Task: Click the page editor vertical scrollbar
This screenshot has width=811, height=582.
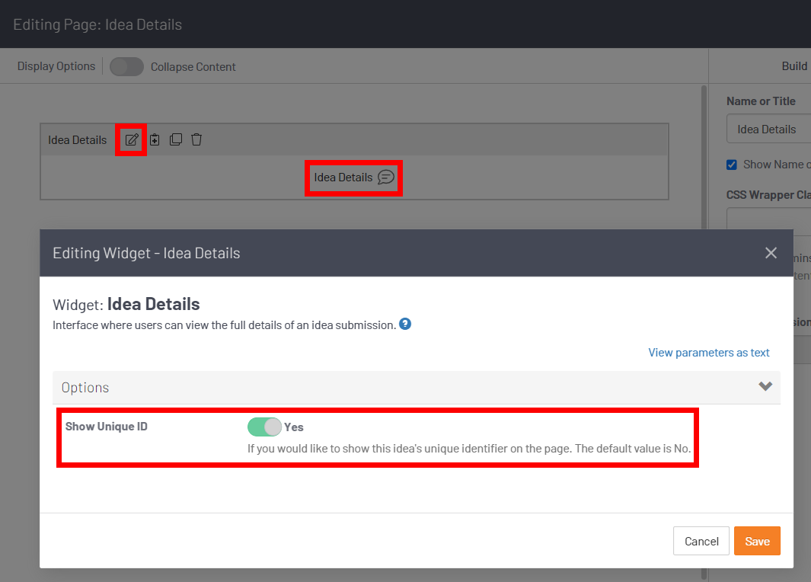Action: [704, 152]
